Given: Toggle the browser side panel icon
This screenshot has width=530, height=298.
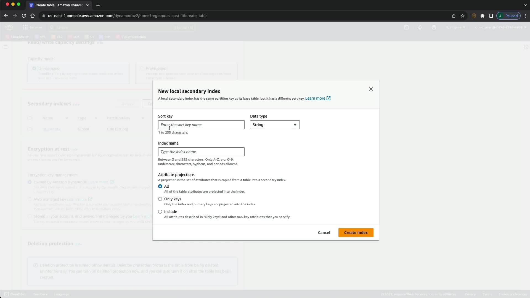Looking at the screenshot, I should (x=491, y=16).
